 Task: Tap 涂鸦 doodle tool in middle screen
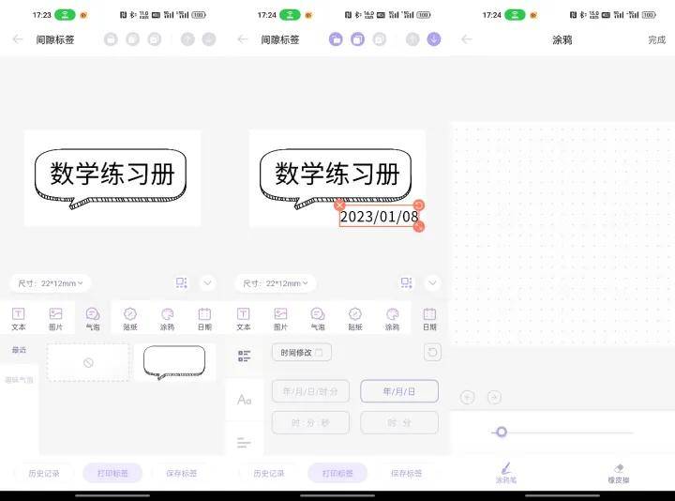tap(392, 319)
